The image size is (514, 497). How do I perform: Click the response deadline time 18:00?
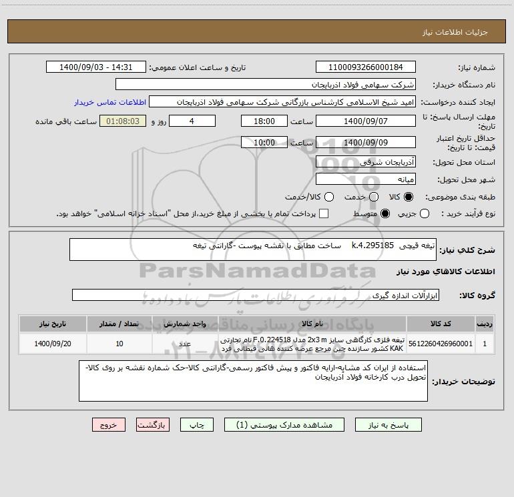pos(264,121)
